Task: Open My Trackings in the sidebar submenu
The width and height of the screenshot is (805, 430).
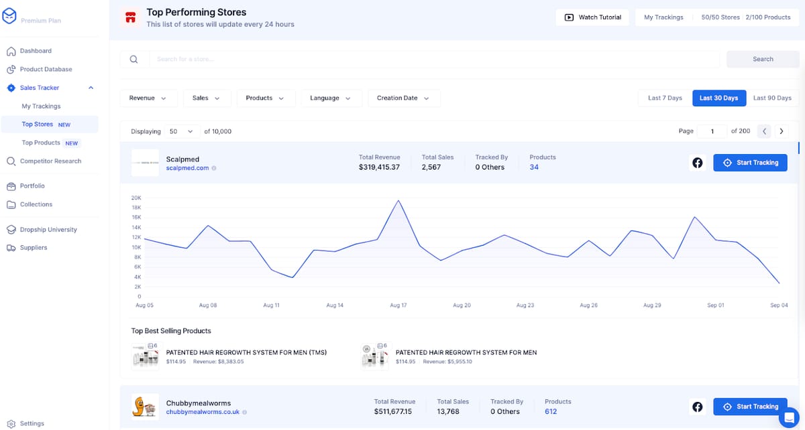Action: pos(41,106)
